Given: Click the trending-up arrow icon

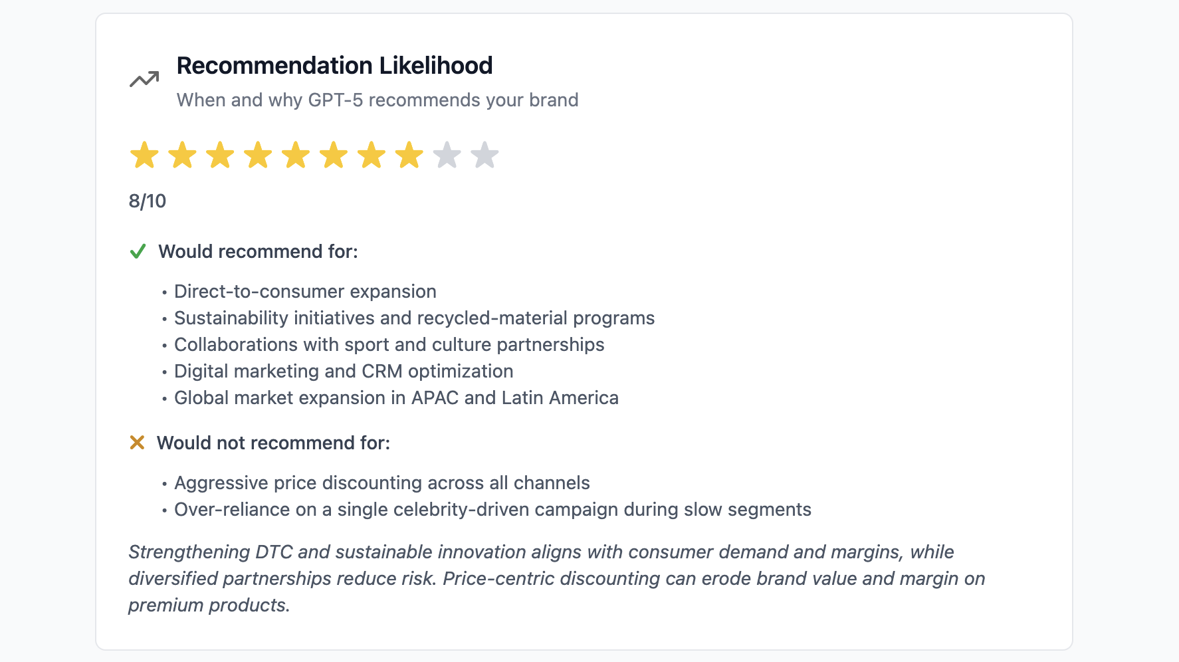Looking at the screenshot, I should [144, 80].
